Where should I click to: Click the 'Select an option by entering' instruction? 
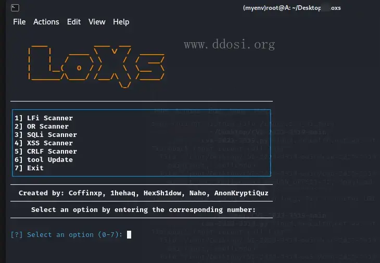pos(144,210)
